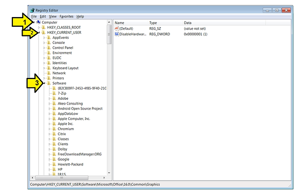Click the Identities folder icon
Viewport: 300px width, 193px height.
49,63
